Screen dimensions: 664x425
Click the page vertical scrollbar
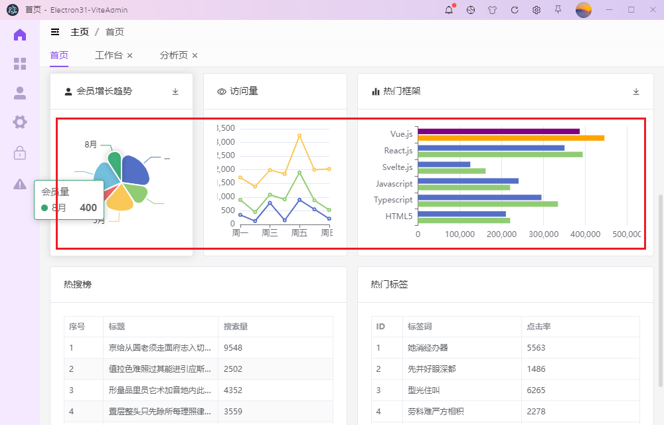coord(661,291)
